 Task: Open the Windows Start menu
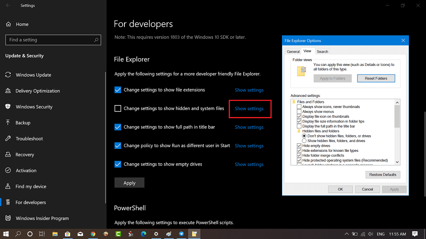tap(6, 234)
